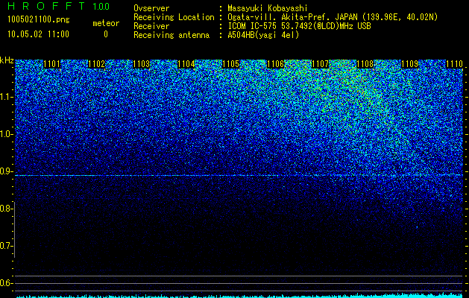Click the 1101 time marker
Image resolution: width=469 pixels, height=298 pixels.
pos(51,64)
